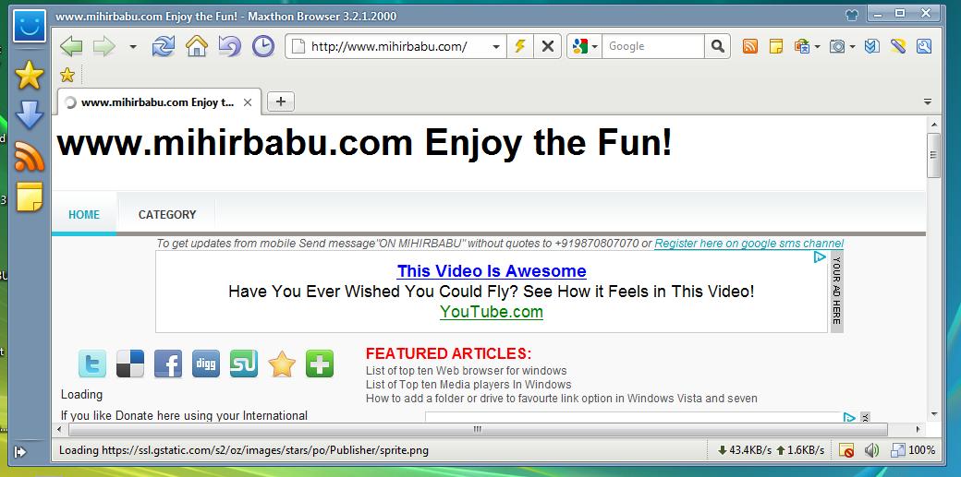Click the yellow note toolbar icon
This screenshot has width=961, height=477.
pos(776,46)
